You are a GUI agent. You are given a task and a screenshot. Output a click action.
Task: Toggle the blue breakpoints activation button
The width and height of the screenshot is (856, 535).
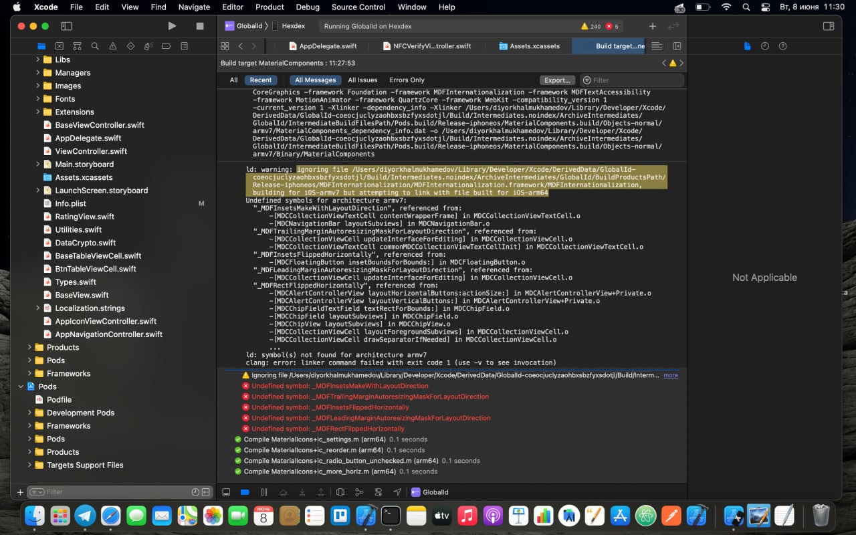(x=245, y=492)
